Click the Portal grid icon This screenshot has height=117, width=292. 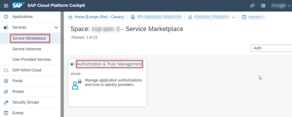click(6, 81)
